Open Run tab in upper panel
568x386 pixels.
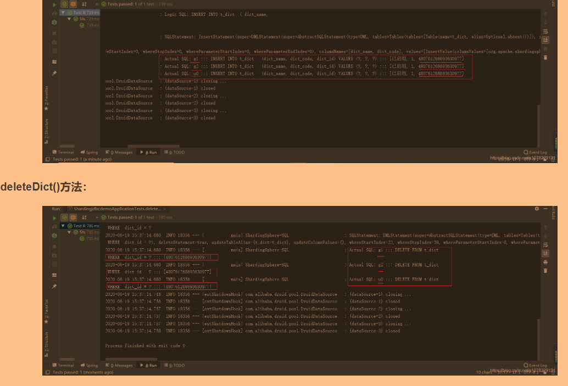point(148,153)
